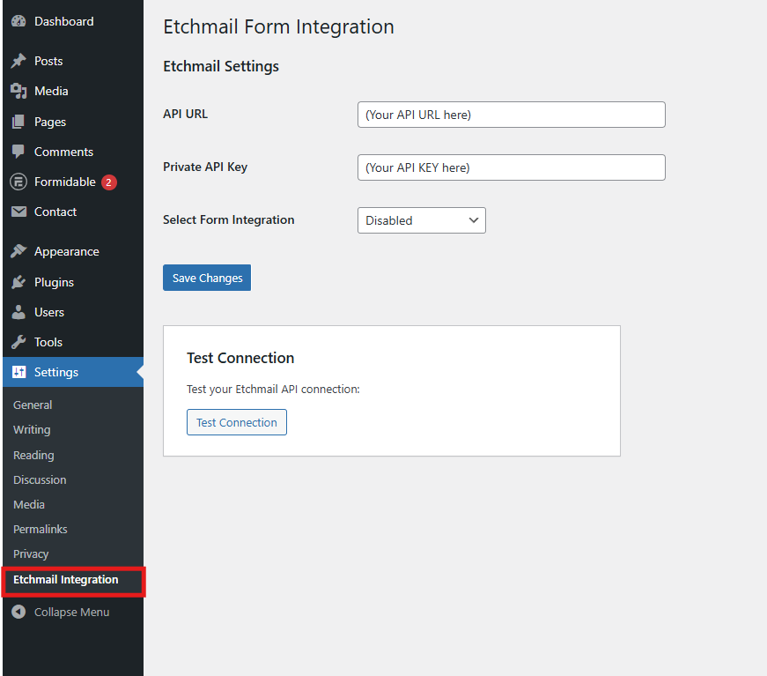Open the Select Form Integration dropdown
The height and width of the screenshot is (676, 767).
(421, 220)
